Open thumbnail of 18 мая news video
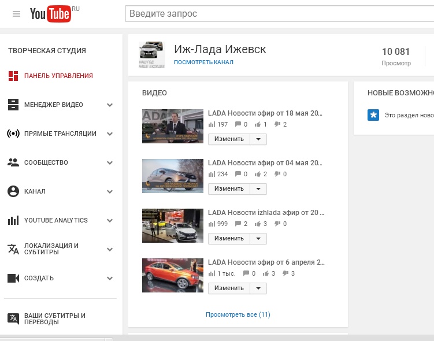This screenshot has width=434, height=341. pos(173,126)
